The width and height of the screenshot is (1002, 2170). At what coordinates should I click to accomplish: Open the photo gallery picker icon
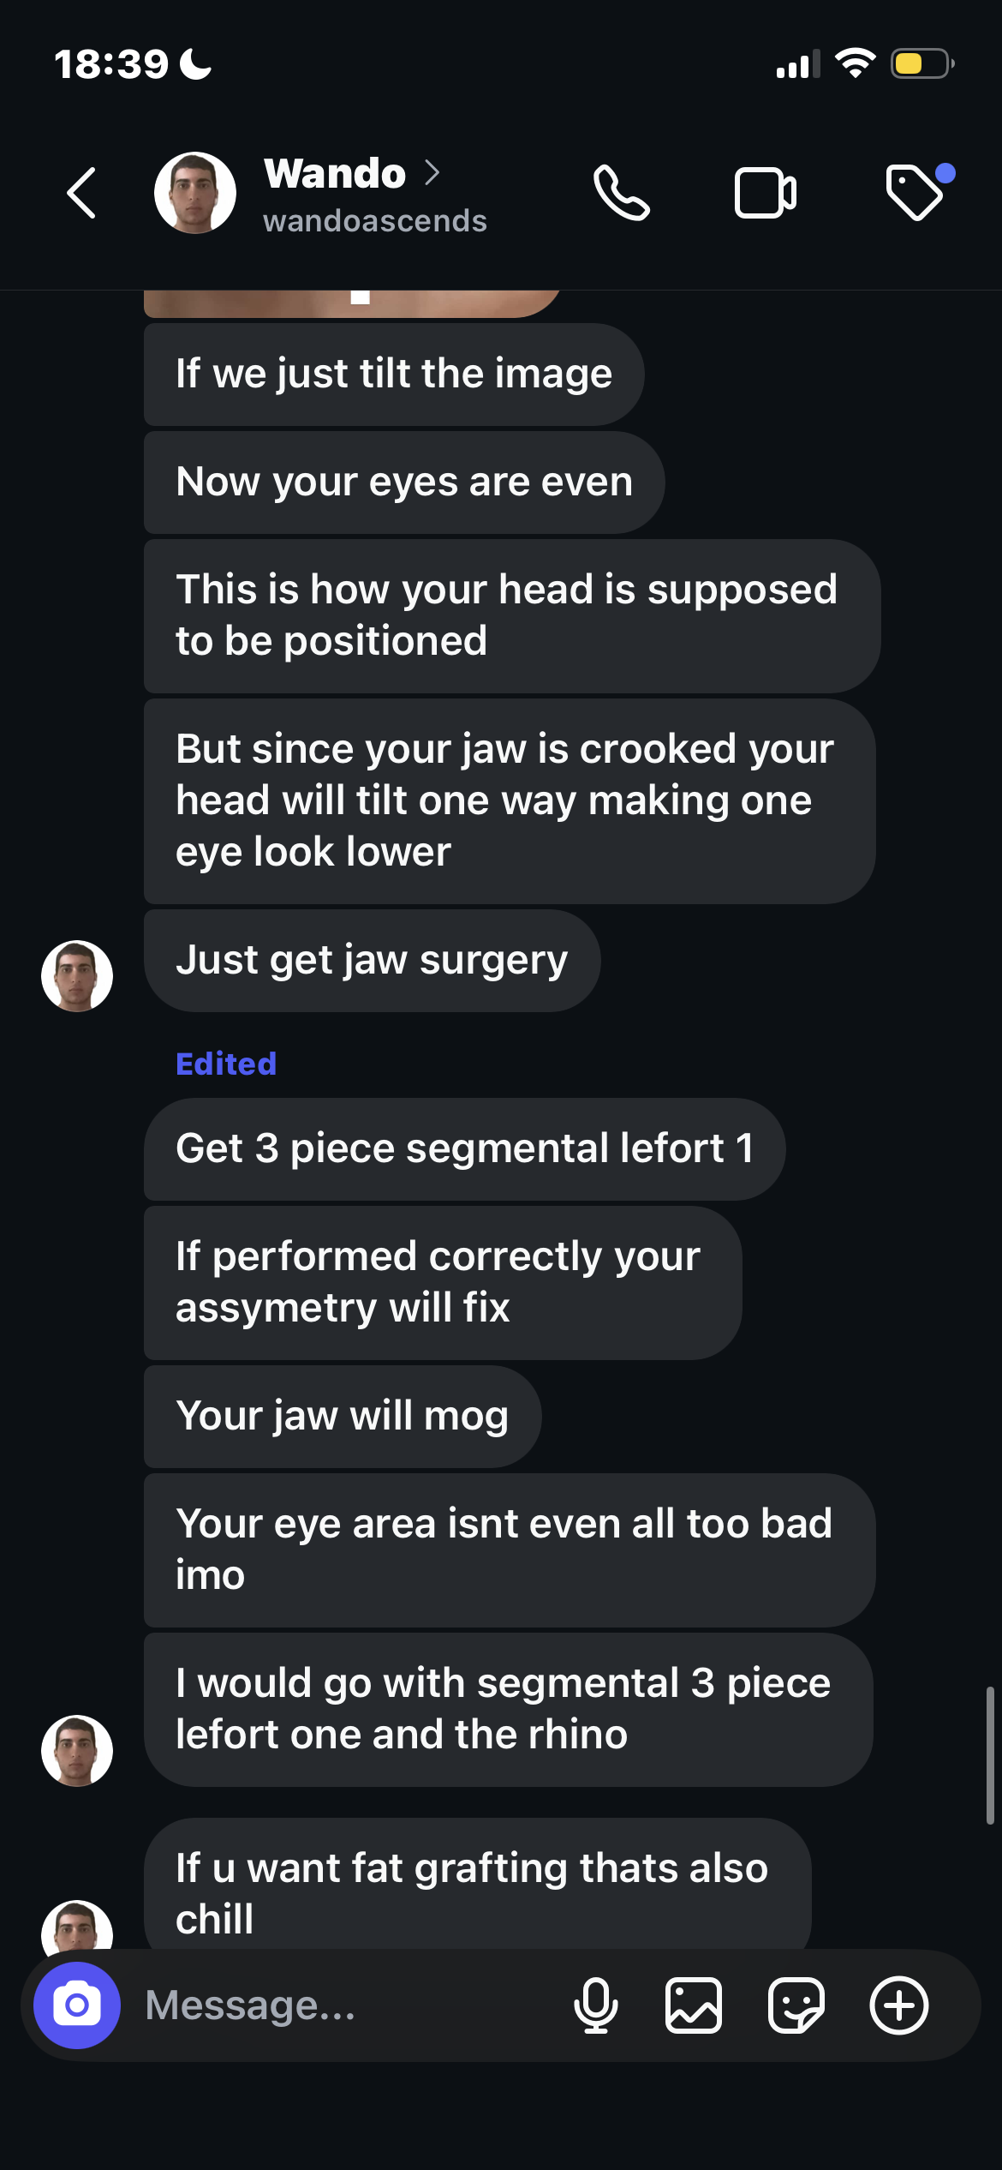pyautogui.click(x=694, y=2005)
